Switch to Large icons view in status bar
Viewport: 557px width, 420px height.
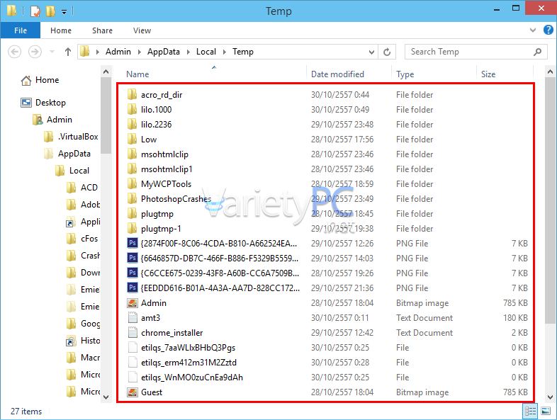coord(546,411)
